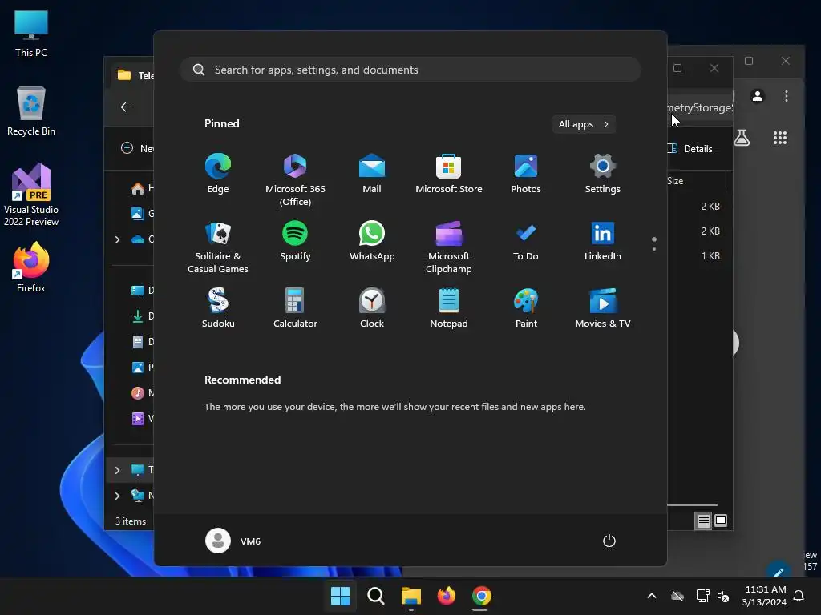The width and height of the screenshot is (821, 615).
Task: Click the Tele folder tab in Explorer
Action: 134,75
